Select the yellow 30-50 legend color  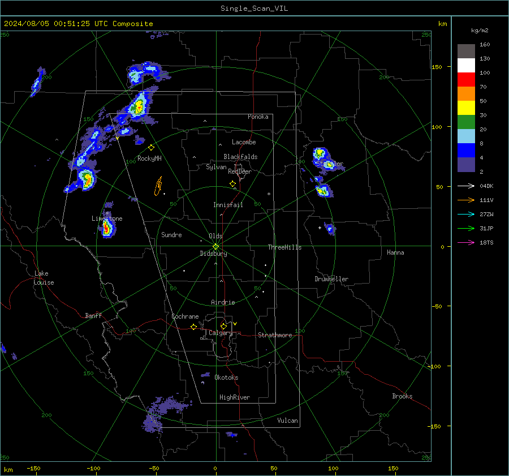pos(466,108)
